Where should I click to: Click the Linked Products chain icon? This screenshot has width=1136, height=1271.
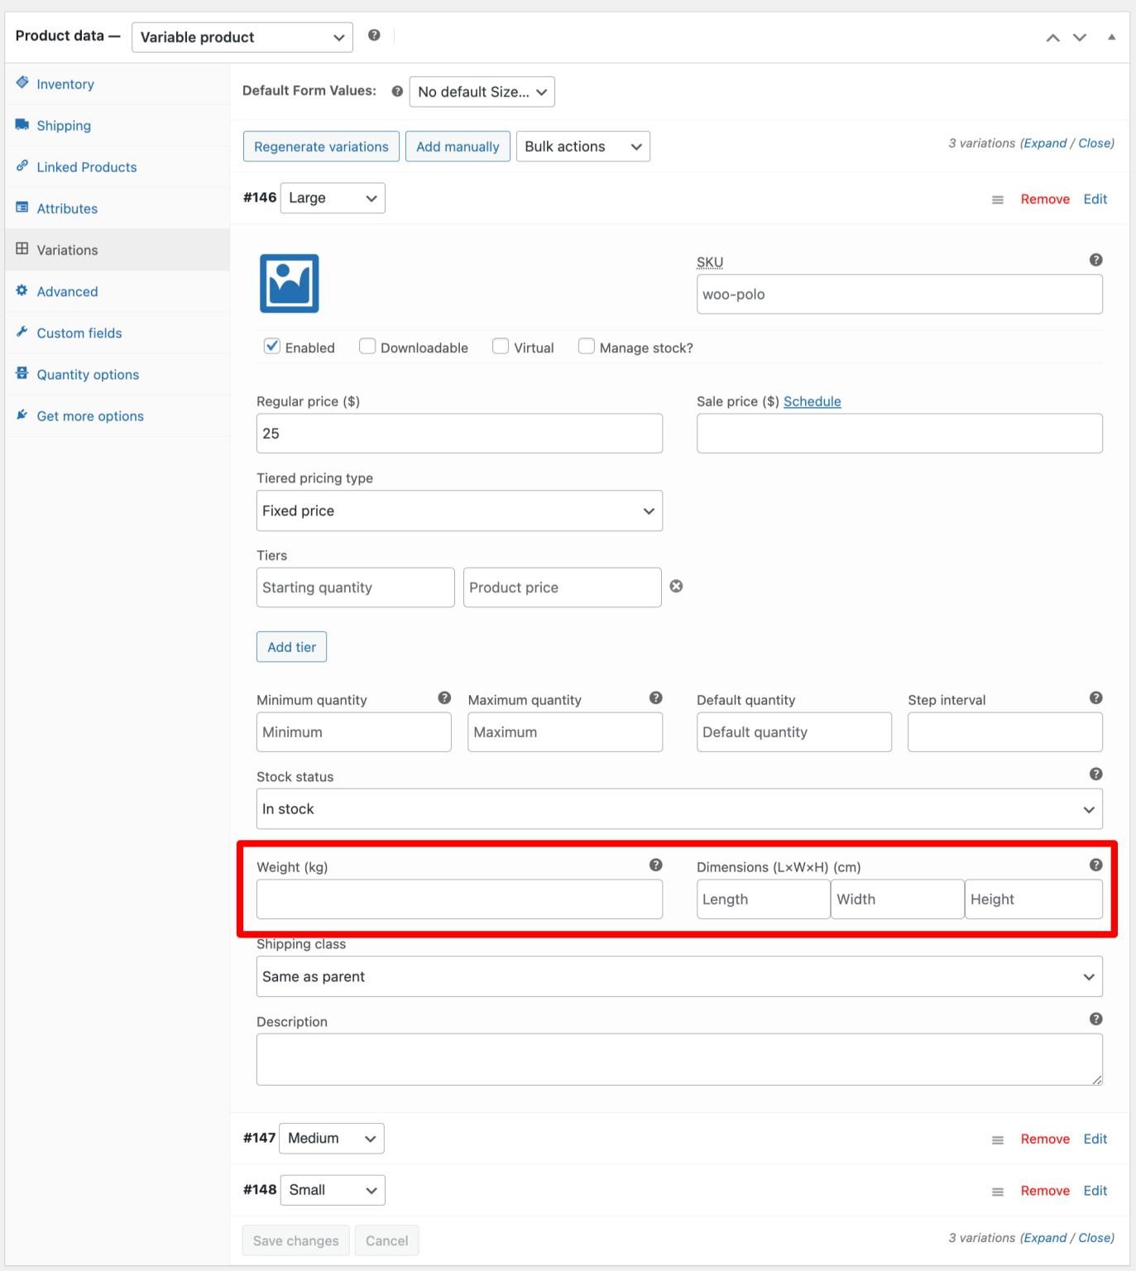pyautogui.click(x=22, y=166)
